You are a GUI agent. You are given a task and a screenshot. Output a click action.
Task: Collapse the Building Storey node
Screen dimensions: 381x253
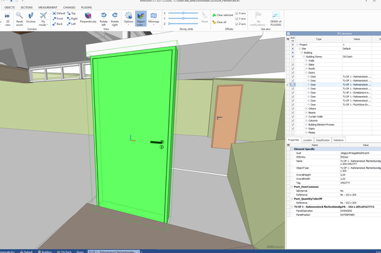304,57
